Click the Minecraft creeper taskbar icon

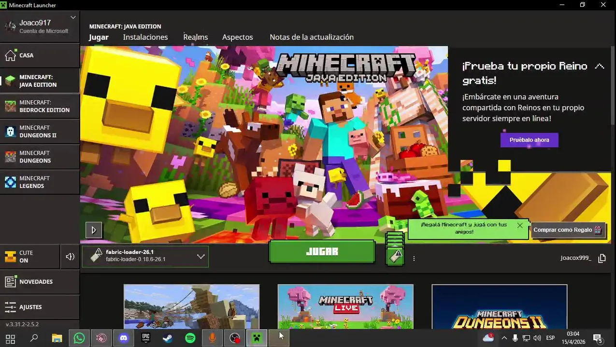257,338
